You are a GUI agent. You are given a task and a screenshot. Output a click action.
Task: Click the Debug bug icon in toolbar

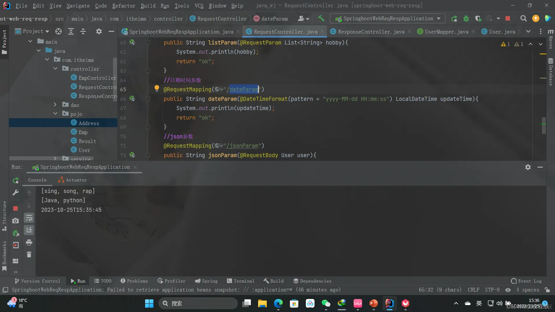tap(466, 18)
